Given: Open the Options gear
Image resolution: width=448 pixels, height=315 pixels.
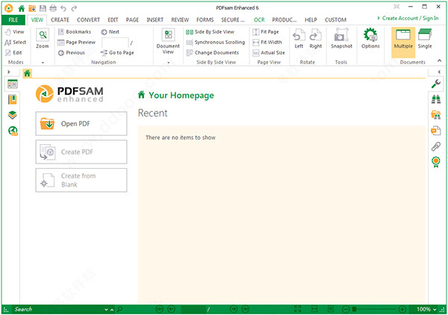Looking at the screenshot, I should [370, 39].
